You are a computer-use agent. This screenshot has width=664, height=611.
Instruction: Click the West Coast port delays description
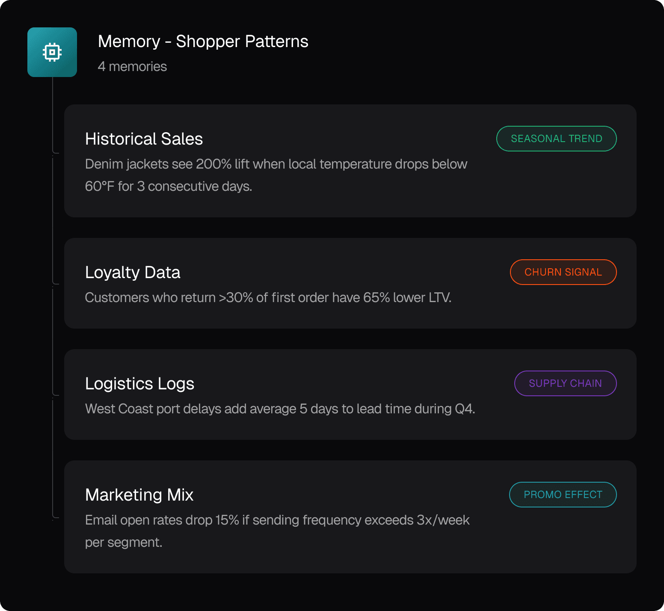coord(280,409)
